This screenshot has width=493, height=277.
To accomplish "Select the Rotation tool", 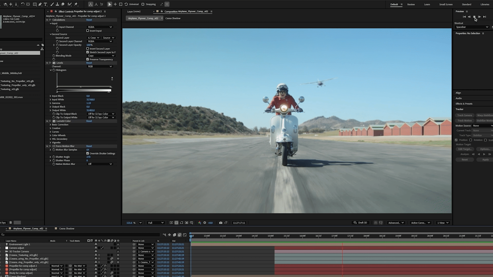I will point(23,4).
